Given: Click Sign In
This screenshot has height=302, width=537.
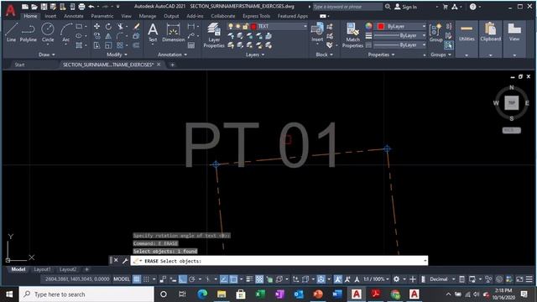Looking at the screenshot, I should tap(406, 7).
